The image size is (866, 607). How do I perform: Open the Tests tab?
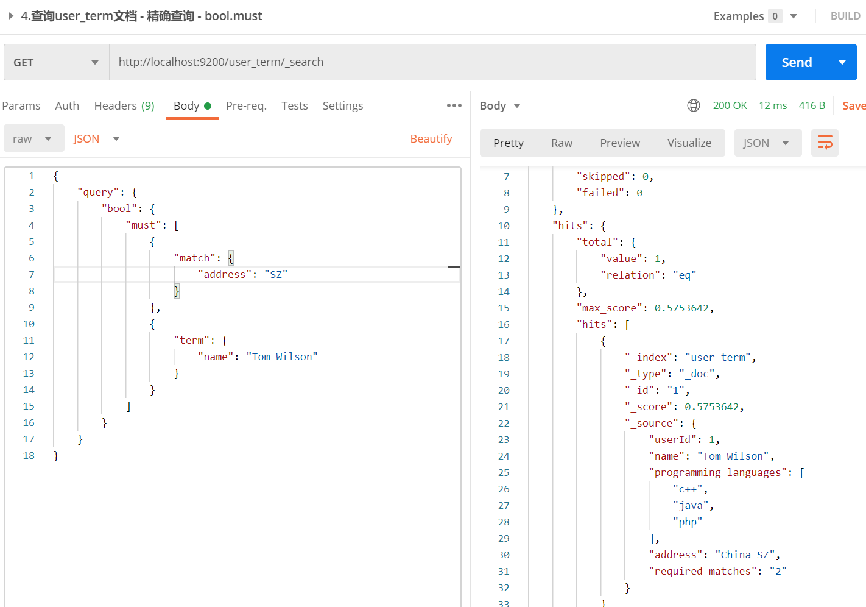coord(295,105)
